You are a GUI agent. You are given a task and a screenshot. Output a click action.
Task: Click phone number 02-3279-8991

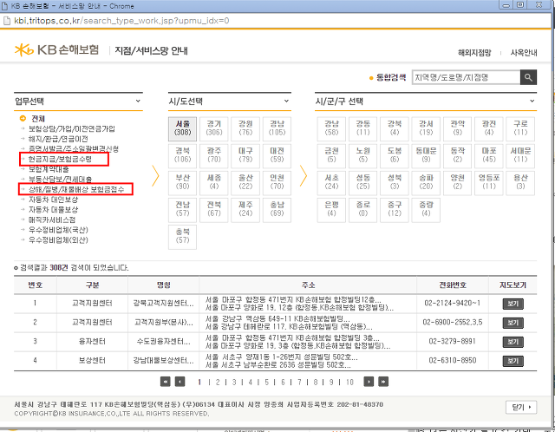tap(453, 342)
